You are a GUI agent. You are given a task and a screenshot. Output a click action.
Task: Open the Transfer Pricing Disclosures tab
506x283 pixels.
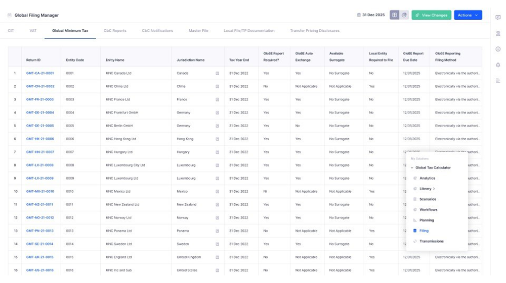[314, 31]
